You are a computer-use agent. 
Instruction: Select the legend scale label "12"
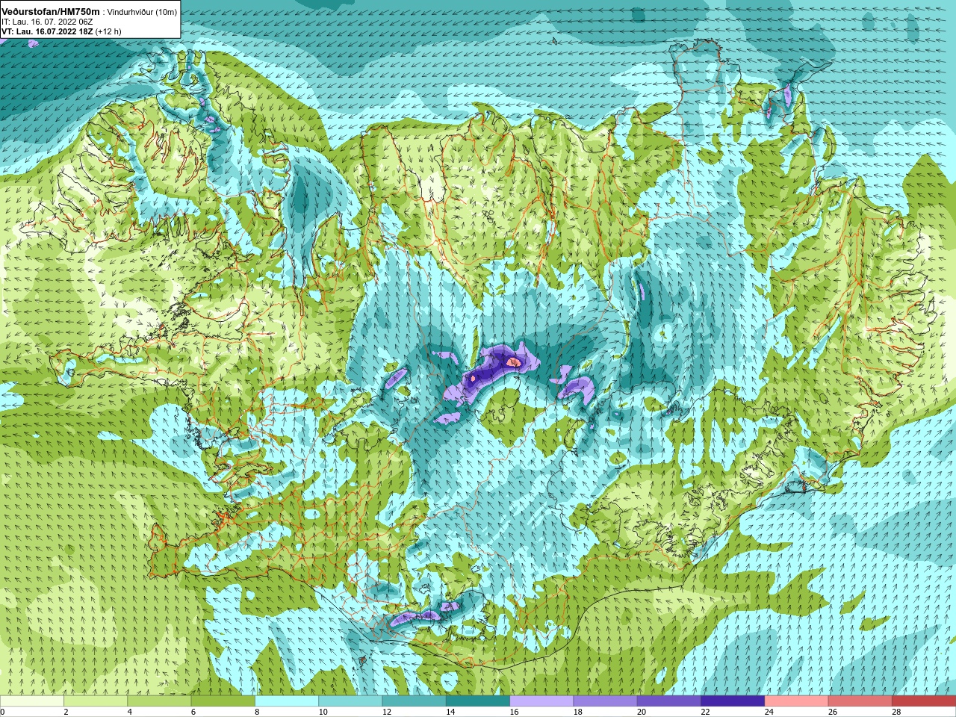(387, 712)
